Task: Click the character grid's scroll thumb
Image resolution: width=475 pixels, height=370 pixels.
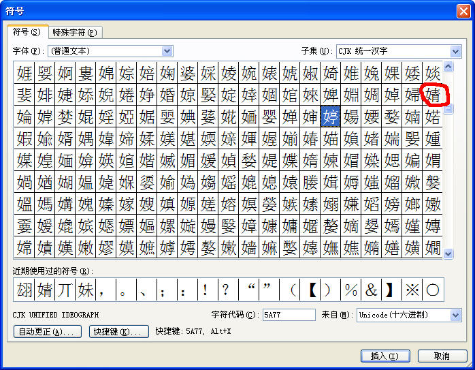Action: click(448, 108)
